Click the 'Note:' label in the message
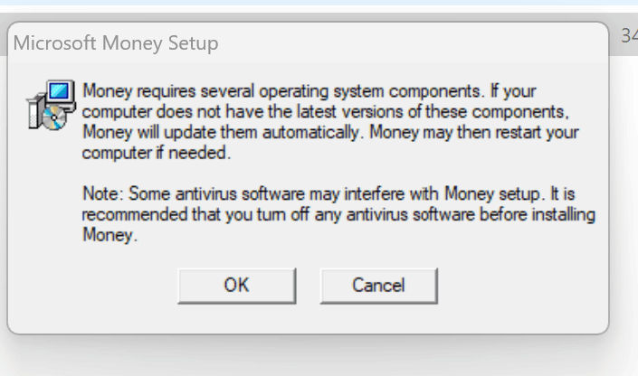The image size is (638, 376). click(103, 193)
